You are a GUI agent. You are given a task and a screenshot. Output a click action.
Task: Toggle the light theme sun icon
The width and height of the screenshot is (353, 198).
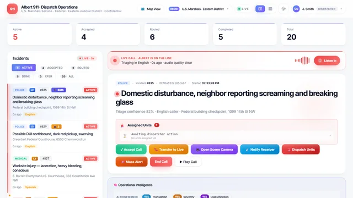click(284, 9)
